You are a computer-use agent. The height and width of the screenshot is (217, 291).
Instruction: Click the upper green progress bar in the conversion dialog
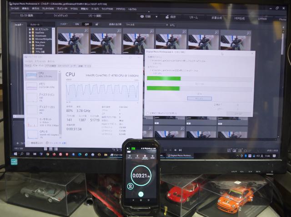point(164,78)
